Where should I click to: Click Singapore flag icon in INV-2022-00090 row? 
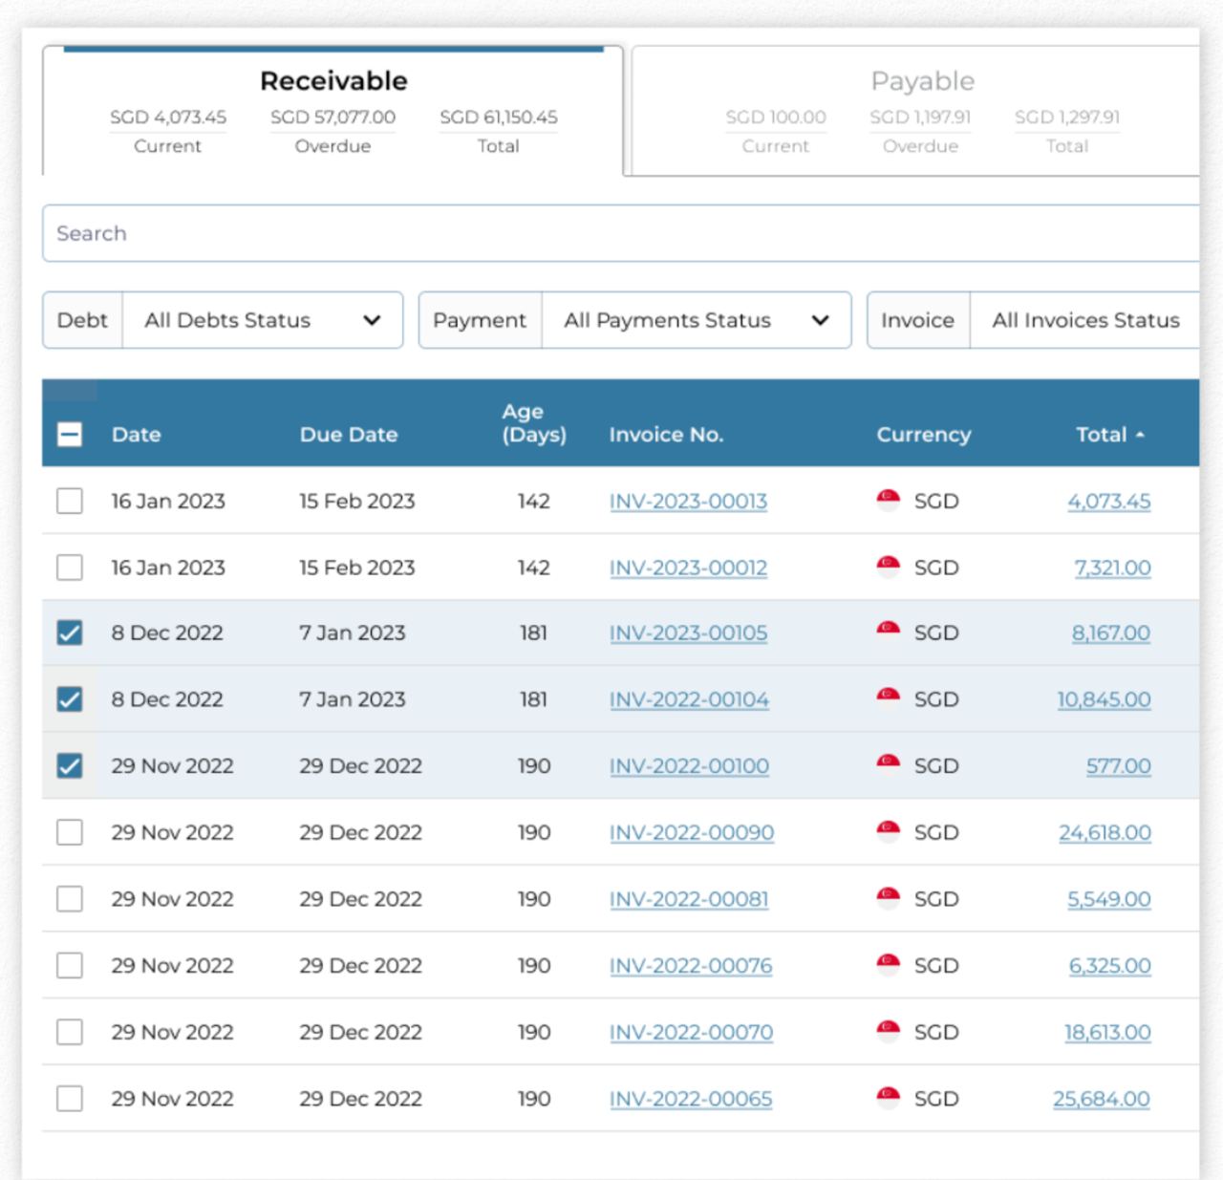[889, 831]
